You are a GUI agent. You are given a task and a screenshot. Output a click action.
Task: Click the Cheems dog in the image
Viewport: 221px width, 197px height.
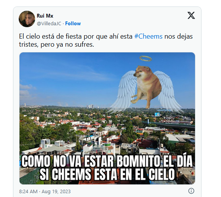pyautogui.click(x=146, y=86)
